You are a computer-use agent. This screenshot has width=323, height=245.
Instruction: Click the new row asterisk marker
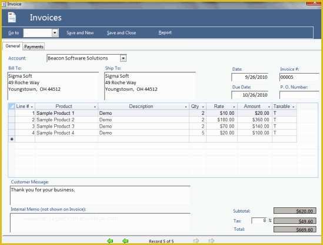pos(12,139)
